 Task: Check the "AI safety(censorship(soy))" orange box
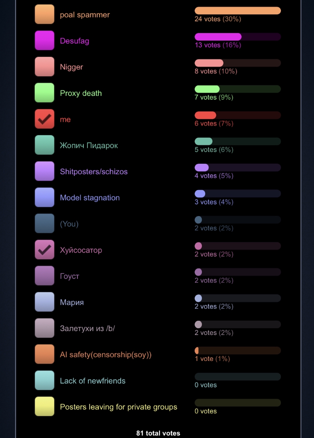(x=44, y=354)
